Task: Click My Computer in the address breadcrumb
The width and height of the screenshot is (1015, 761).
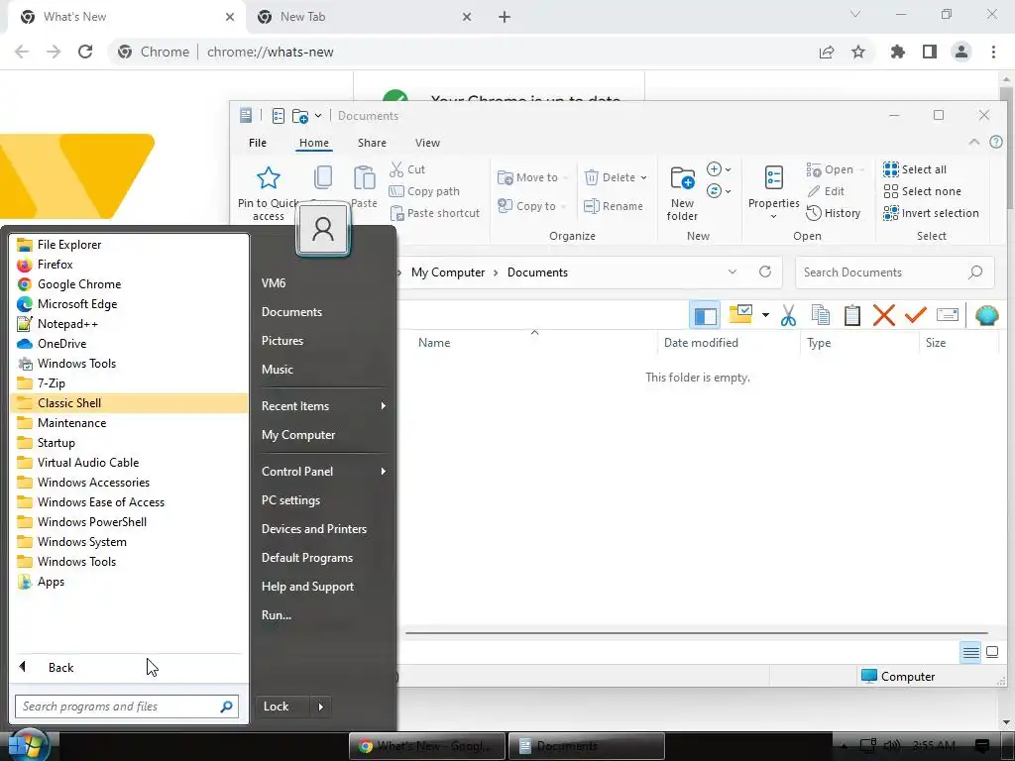Action: click(448, 272)
